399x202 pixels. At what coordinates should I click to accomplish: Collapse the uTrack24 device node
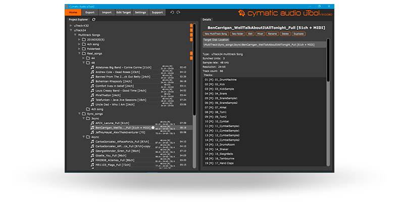click(x=71, y=30)
